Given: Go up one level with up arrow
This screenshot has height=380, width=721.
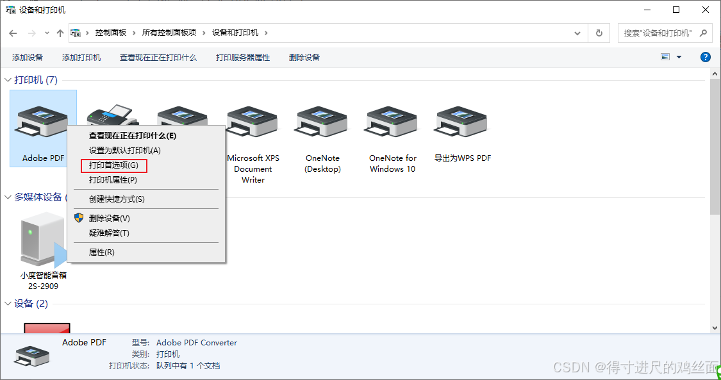Looking at the screenshot, I should tap(60, 33).
